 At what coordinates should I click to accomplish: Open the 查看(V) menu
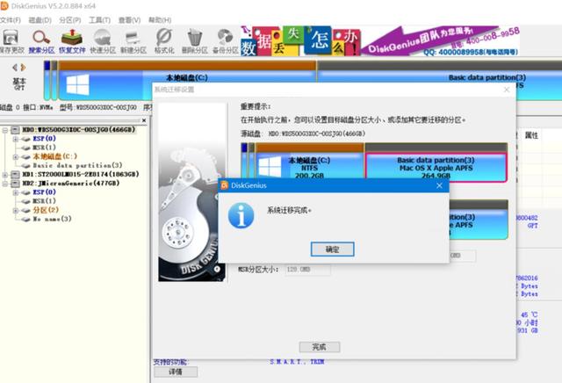[x=129, y=20]
